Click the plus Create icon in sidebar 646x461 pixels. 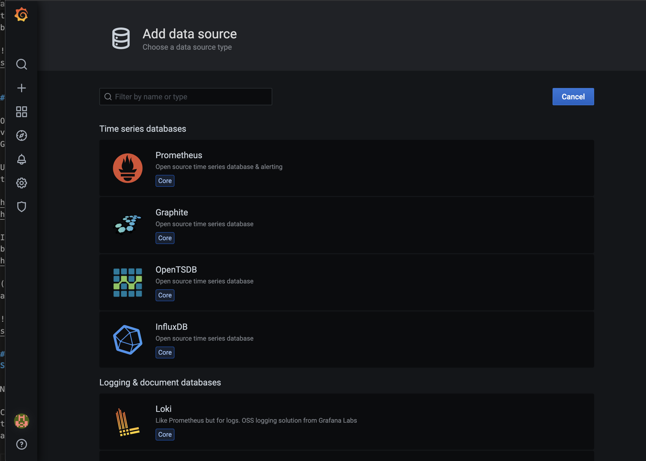click(21, 88)
